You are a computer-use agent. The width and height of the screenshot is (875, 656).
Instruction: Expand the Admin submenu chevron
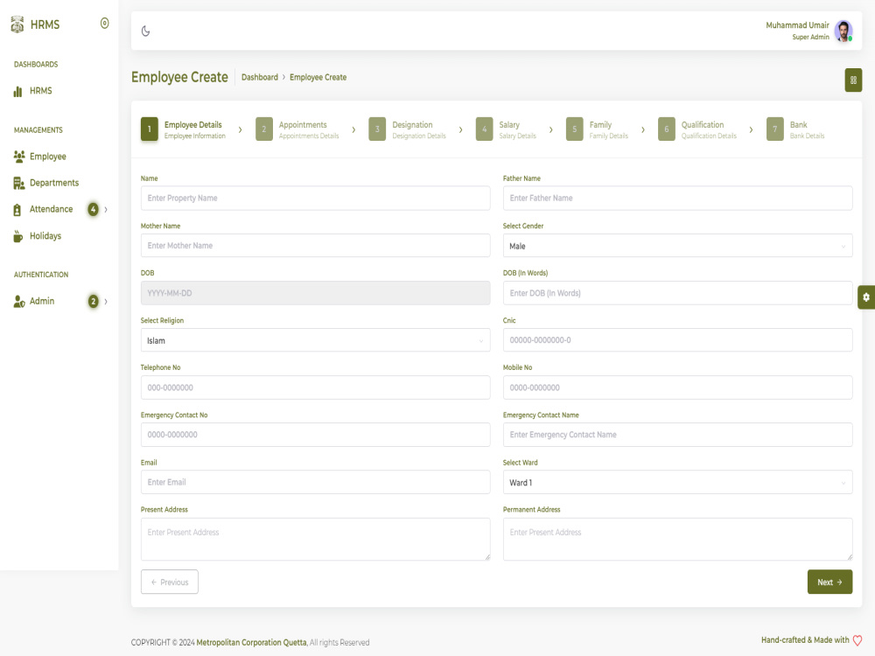[106, 302]
